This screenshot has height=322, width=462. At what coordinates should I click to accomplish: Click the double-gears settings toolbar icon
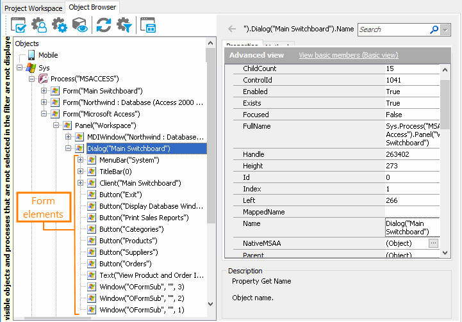(x=60, y=25)
